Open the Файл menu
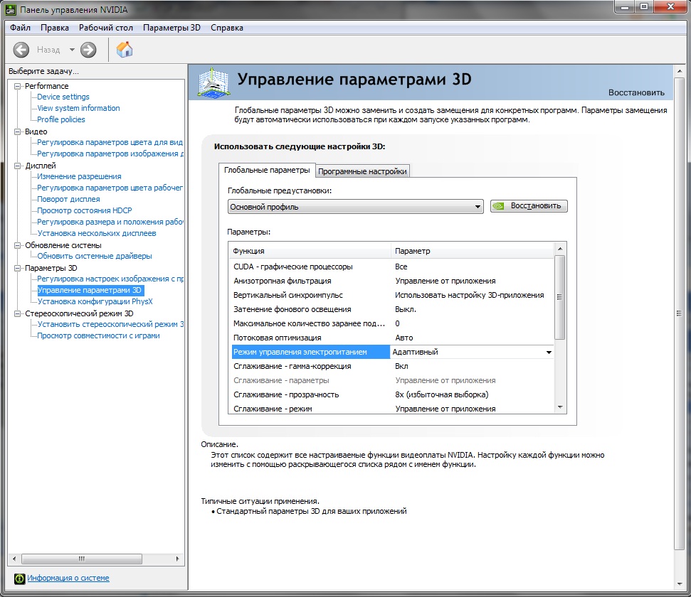Viewport: 691px width, 597px height. [20, 28]
